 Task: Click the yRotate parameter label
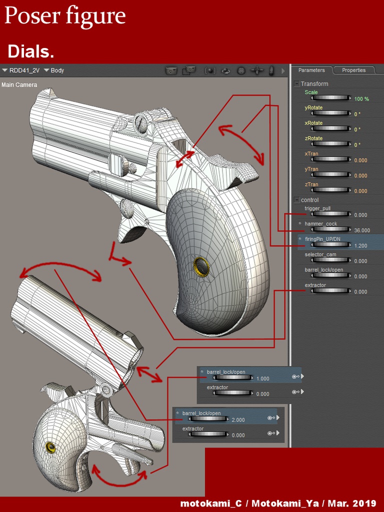click(x=313, y=107)
